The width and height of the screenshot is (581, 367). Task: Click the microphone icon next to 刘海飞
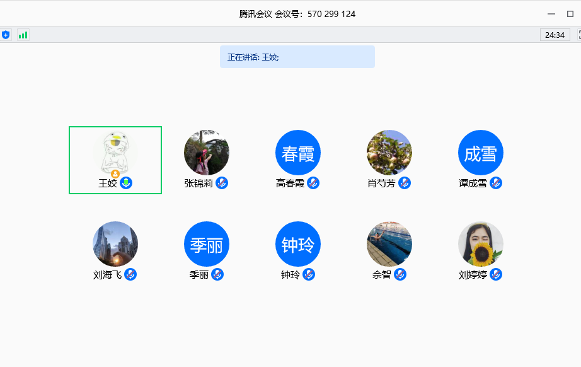[x=130, y=274]
